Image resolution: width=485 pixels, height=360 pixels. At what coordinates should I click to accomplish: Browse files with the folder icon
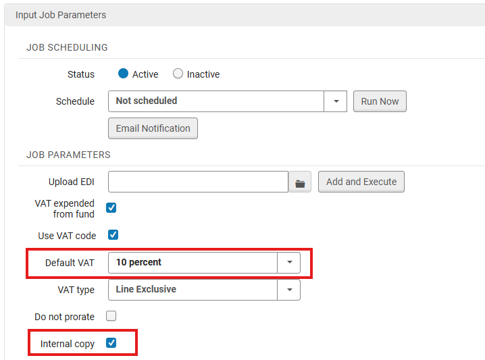pos(300,182)
